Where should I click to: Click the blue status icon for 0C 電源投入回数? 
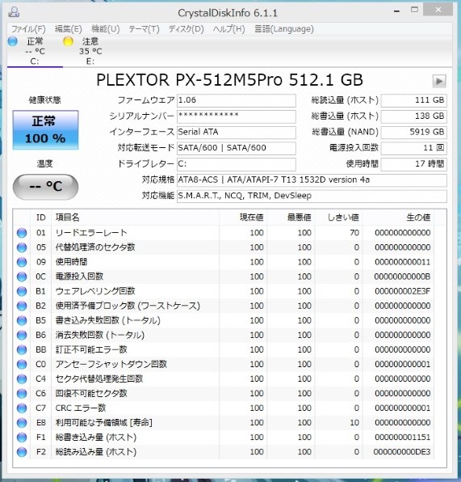[x=22, y=277]
